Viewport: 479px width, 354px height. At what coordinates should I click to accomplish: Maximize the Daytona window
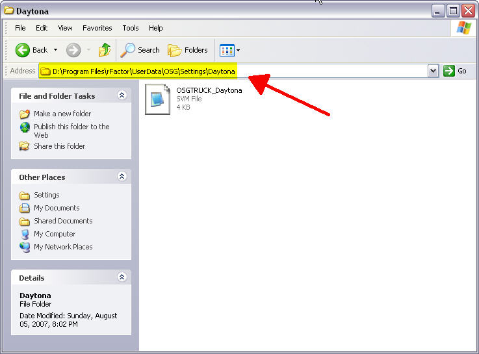coord(454,11)
